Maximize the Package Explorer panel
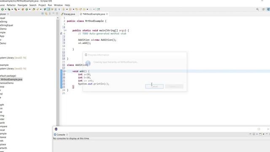This screenshot has height=152, width=270. pos(57,14)
